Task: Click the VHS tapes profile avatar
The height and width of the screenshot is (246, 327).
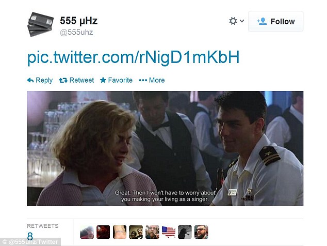Action: point(40,24)
